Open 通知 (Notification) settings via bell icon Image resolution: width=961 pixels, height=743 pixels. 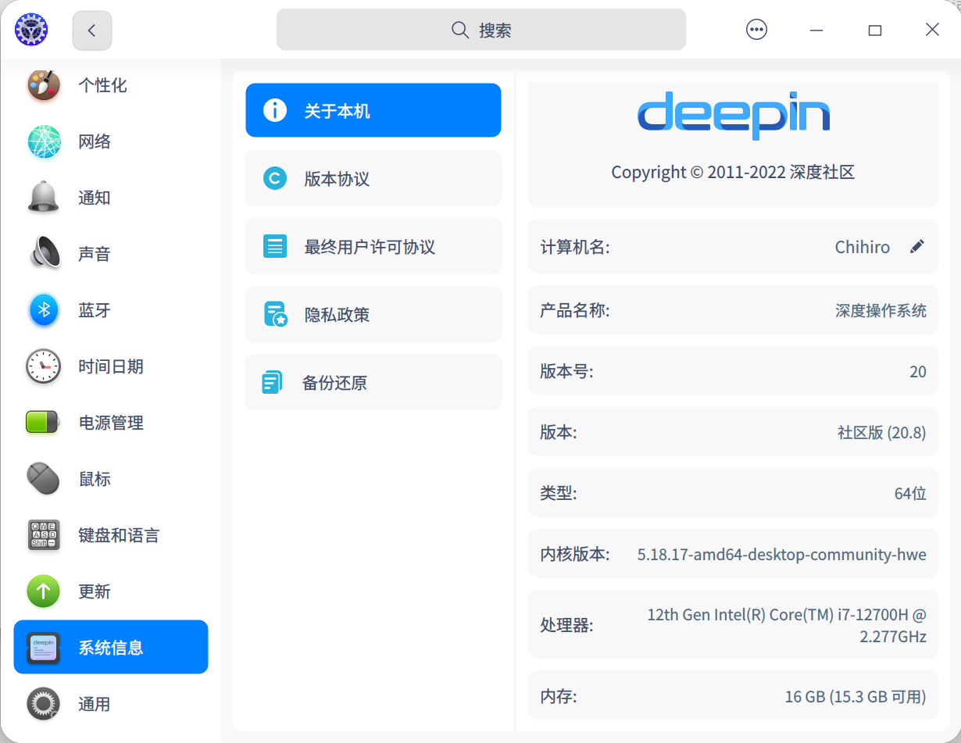click(x=43, y=198)
